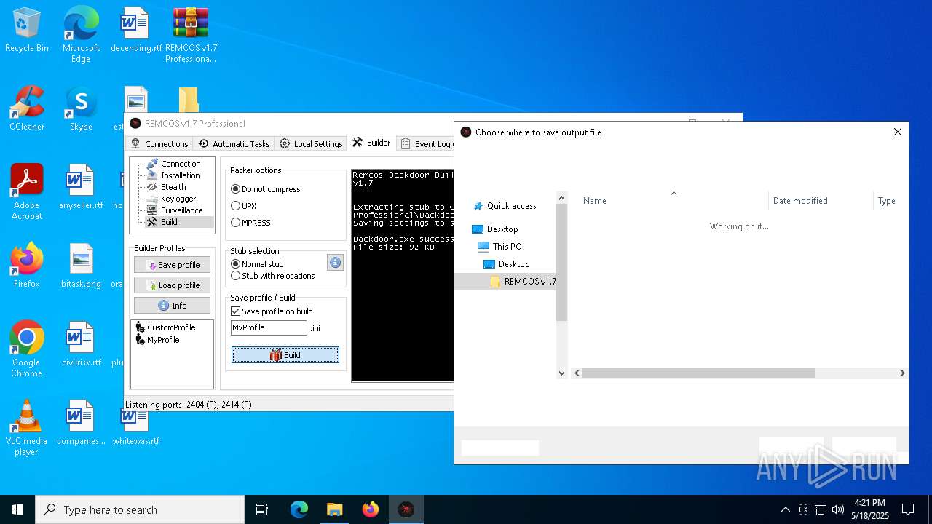
Task: Select the anyseller.rtf desktop file
Action: pyautogui.click(x=81, y=187)
